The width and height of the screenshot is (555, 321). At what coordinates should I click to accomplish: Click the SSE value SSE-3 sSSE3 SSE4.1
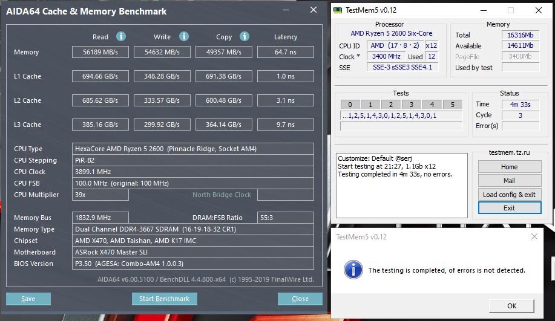tap(402, 68)
